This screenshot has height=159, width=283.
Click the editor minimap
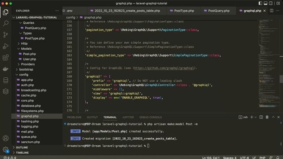pyautogui.click(x=268, y=63)
